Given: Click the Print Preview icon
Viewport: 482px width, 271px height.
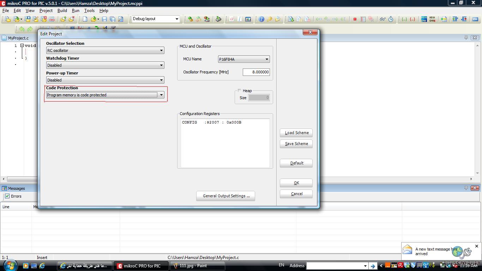Looking at the screenshot, I should [x=121, y=19].
